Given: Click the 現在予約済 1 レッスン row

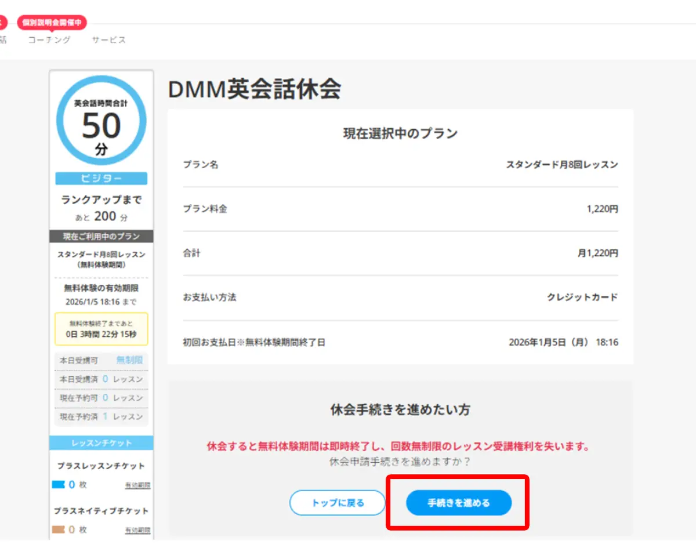Looking at the screenshot, I should (101, 416).
